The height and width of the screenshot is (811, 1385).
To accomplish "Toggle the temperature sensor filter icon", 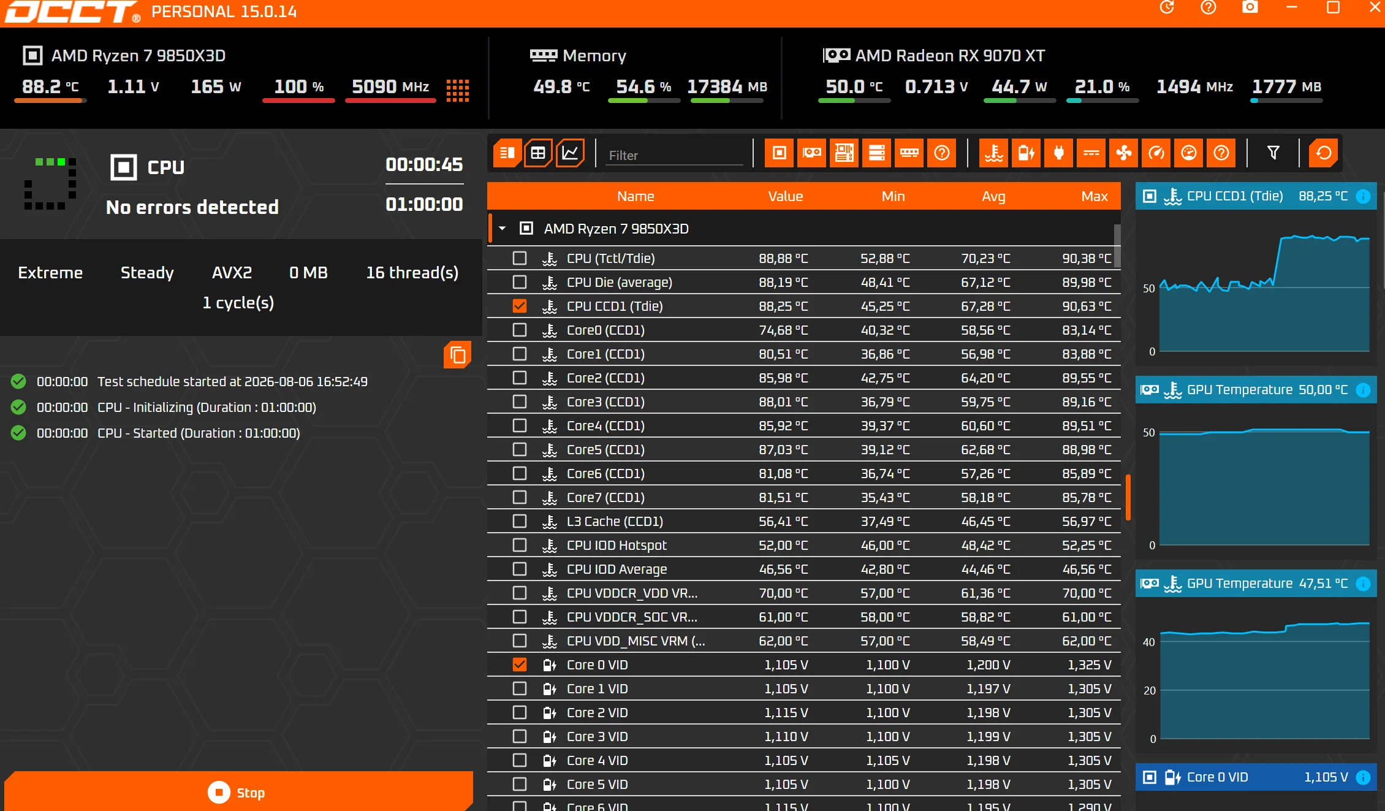I will (994, 153).
